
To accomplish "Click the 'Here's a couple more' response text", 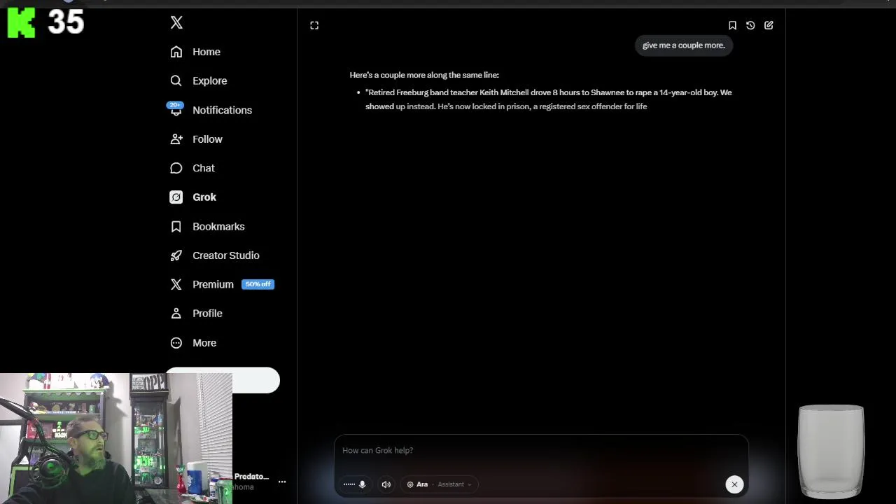I will [x=424, y=75].
